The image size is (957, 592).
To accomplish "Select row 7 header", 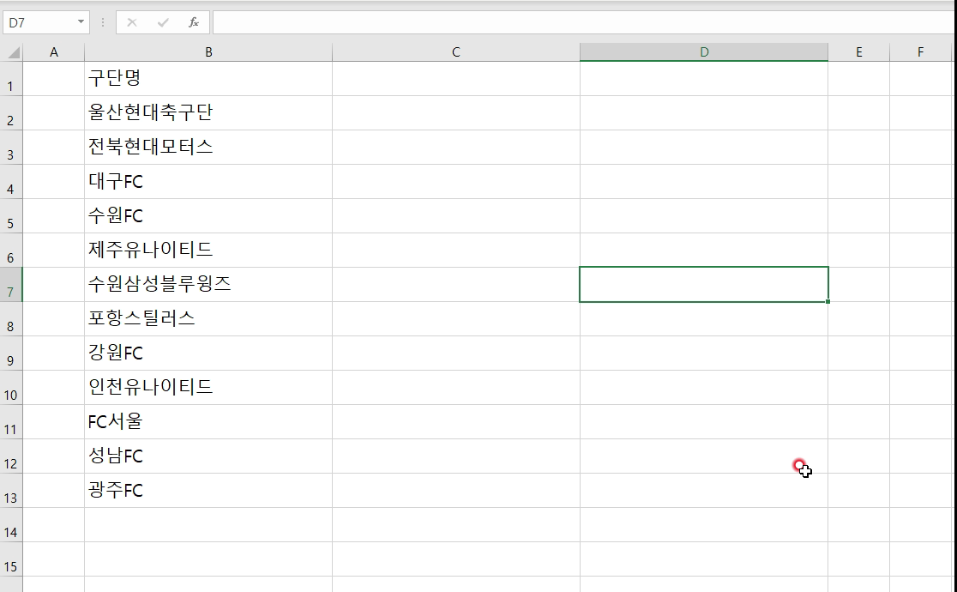I will click(11, 284).
